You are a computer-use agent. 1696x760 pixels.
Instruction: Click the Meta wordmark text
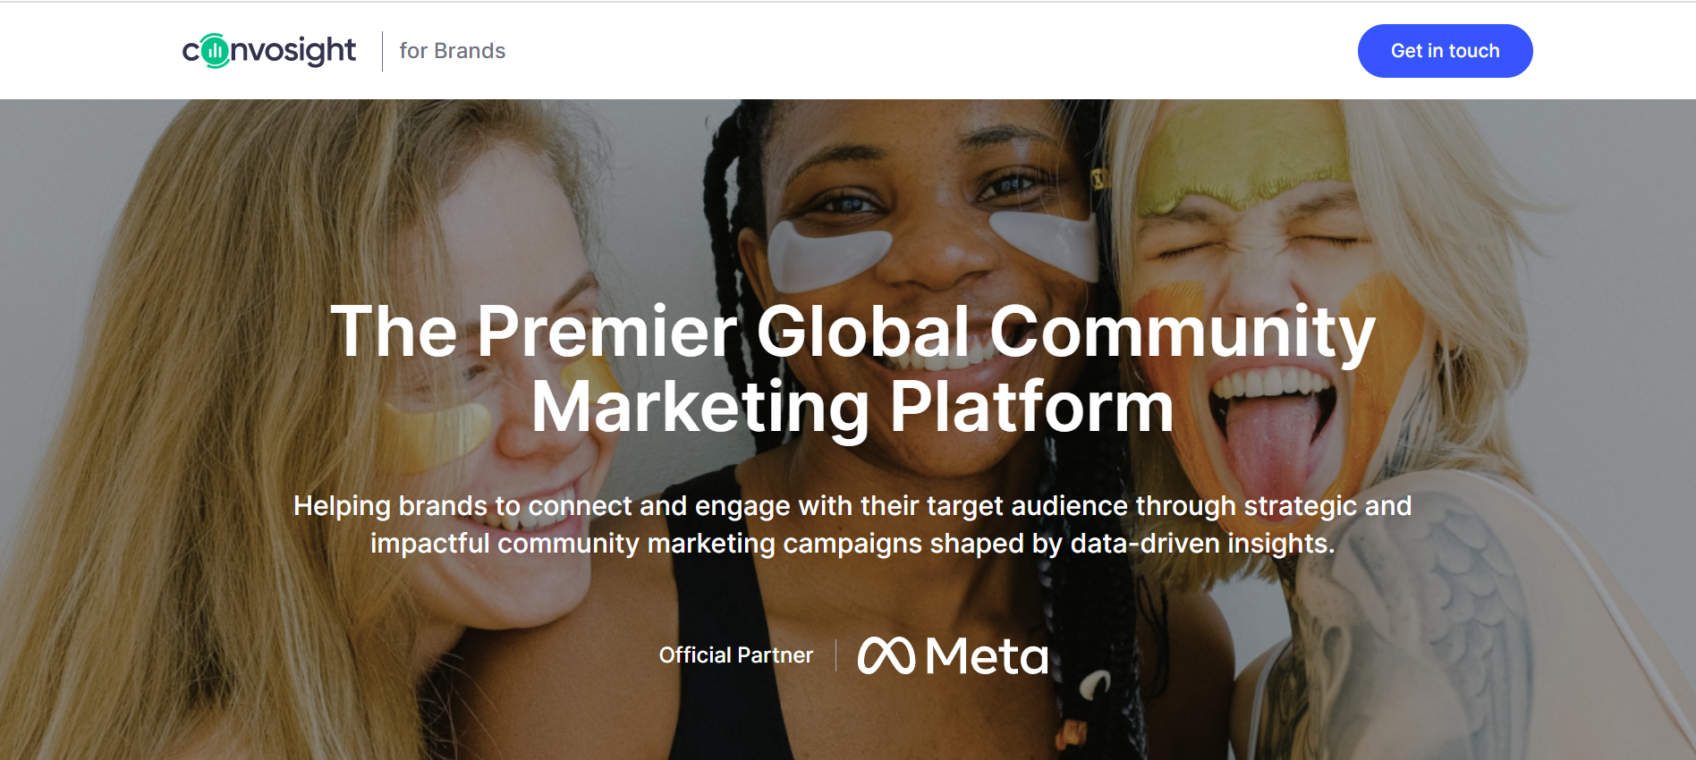(x=987, y=656)
